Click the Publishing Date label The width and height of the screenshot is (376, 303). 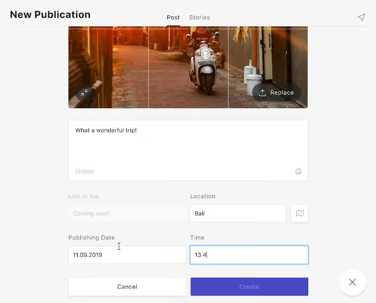click(92, 237)
